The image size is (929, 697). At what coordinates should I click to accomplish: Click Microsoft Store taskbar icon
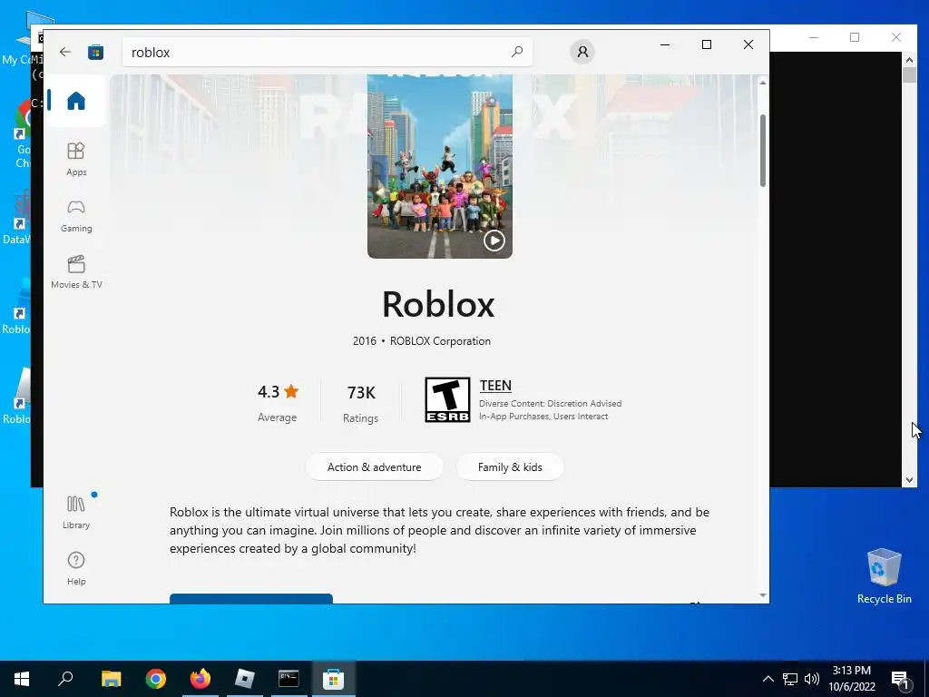click(334, 679)
